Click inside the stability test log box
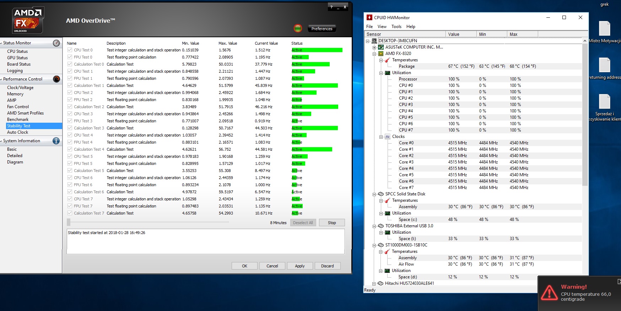The height and width of the screenshot is (311, 621). (x=206, y=241)
